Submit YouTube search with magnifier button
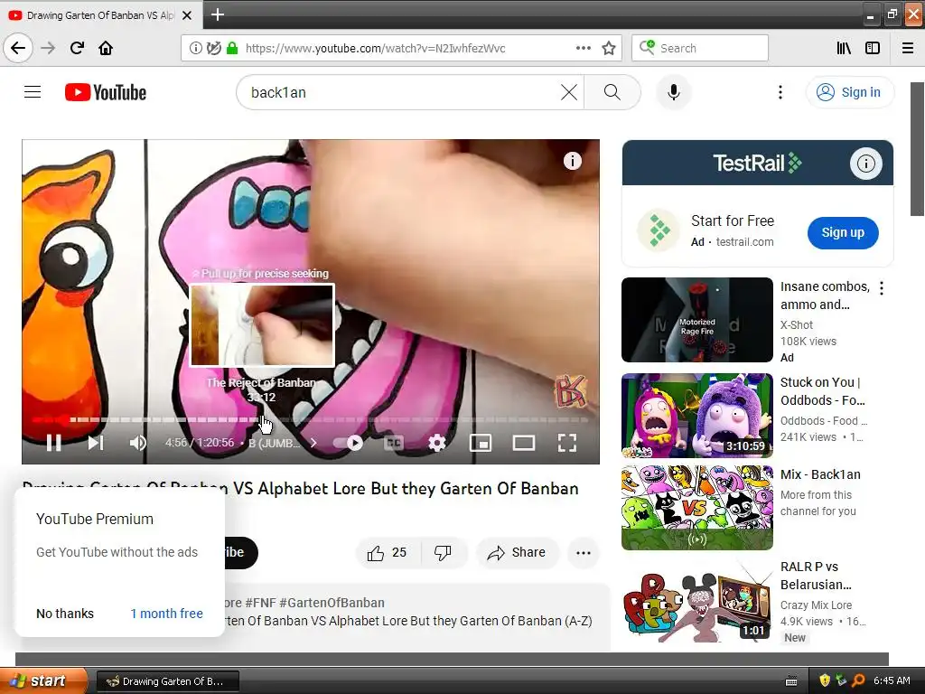Viewport: 925px width, 694px height. tap(612, 92)
